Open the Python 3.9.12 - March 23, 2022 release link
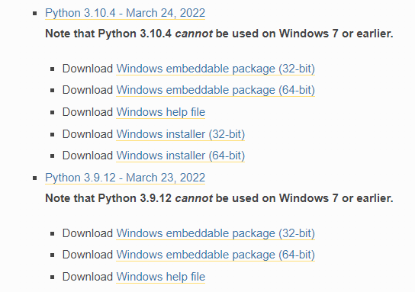415x292 pixels. tap(125, 178)
